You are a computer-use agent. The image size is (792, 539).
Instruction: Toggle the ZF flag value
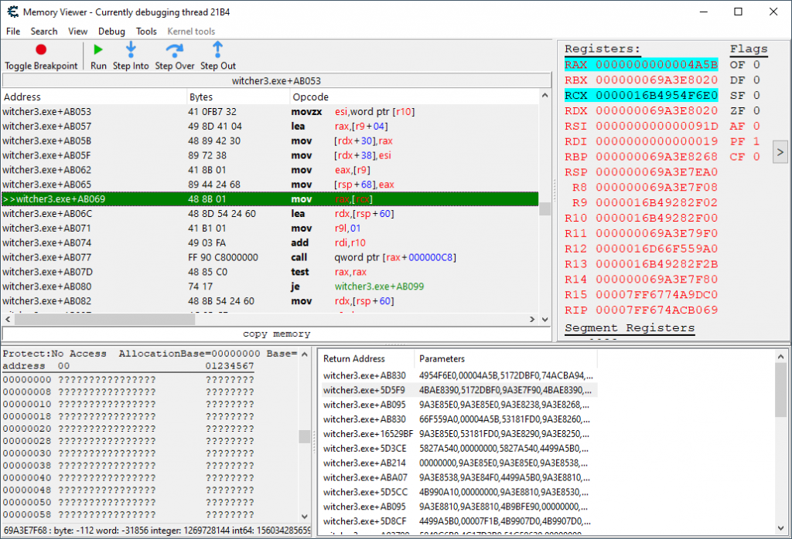(756, 110)
